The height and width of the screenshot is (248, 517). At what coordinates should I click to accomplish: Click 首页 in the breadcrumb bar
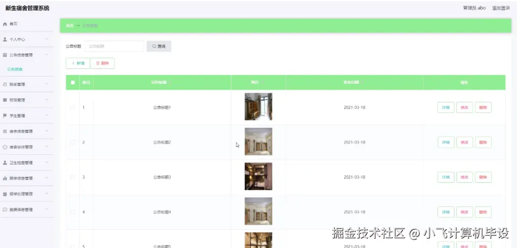pos(70,26)
